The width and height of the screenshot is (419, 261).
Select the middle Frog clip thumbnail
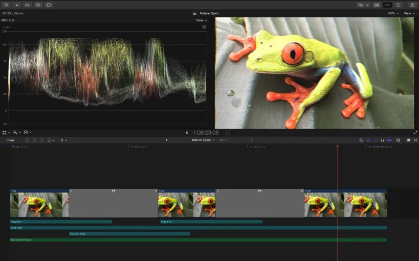[x=187, y=203]
